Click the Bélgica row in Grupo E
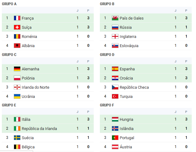Screen dimensions: 196x152 click(48, 147)
